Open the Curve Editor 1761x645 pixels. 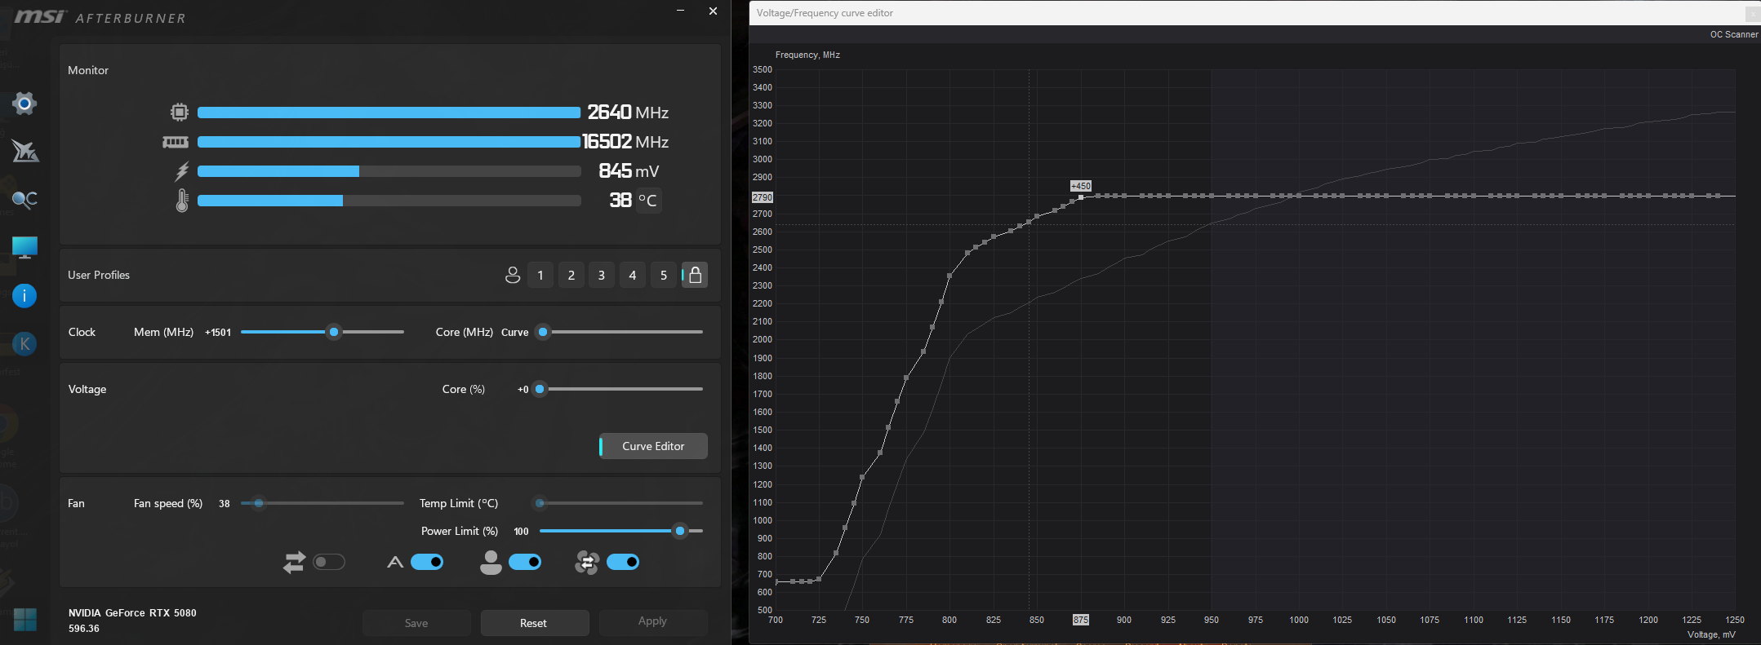(653, 446)
